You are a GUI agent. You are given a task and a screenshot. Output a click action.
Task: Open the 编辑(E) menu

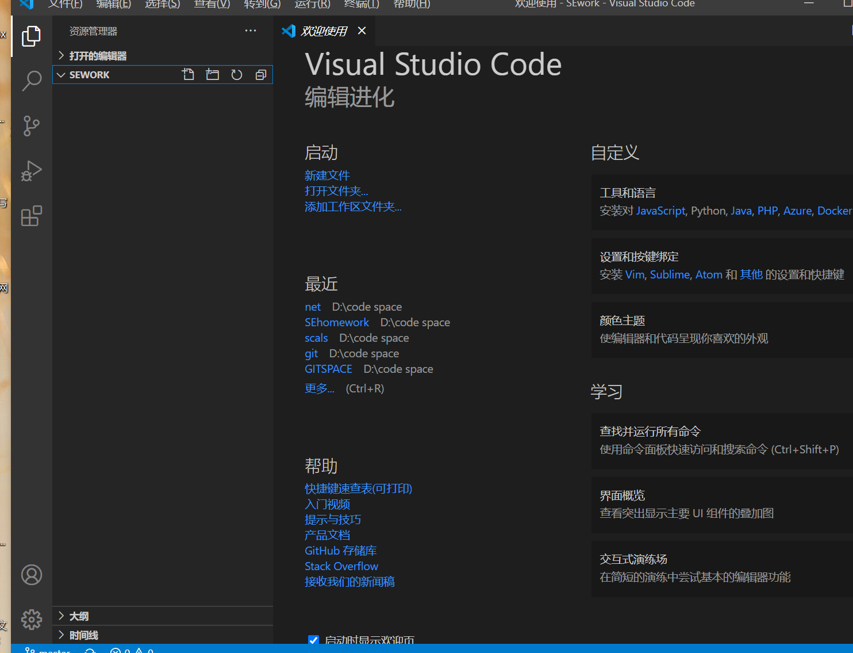[114, 4]
